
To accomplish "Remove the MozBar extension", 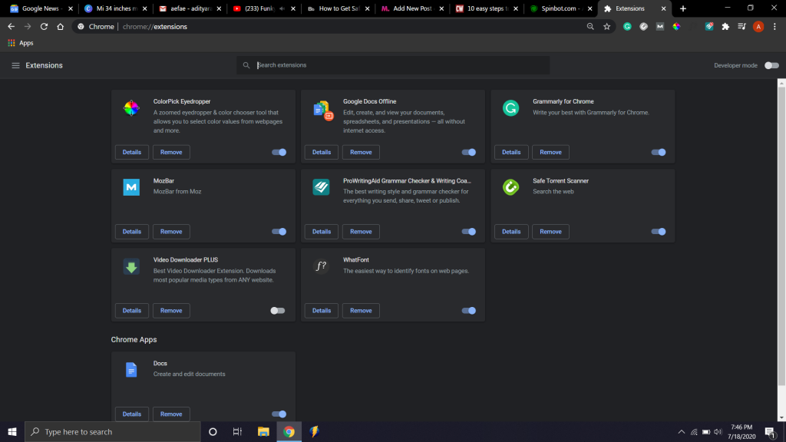I will pos(171,232).
